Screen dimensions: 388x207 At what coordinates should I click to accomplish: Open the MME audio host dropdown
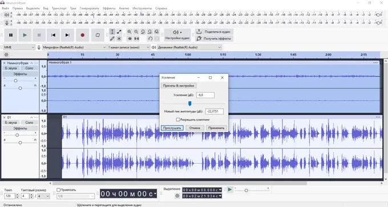19,47
